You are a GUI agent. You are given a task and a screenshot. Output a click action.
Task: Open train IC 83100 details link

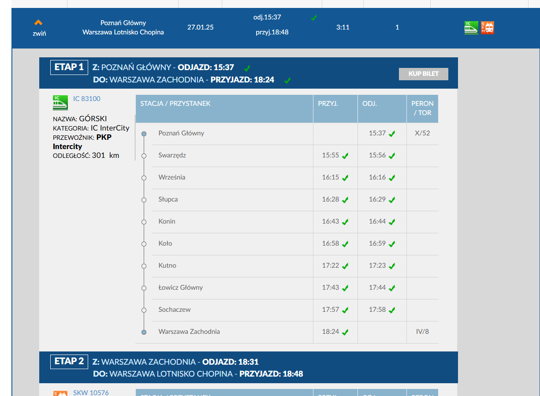87,99
